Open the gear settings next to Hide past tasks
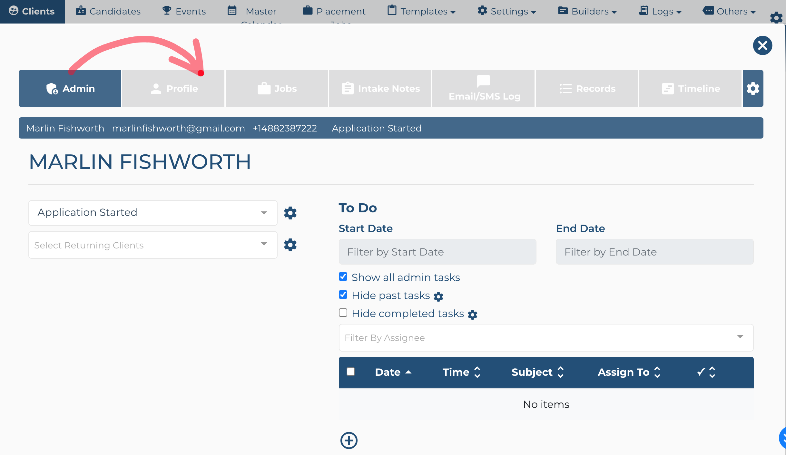Viewport: 786px width, 455px height. (438, 296)
